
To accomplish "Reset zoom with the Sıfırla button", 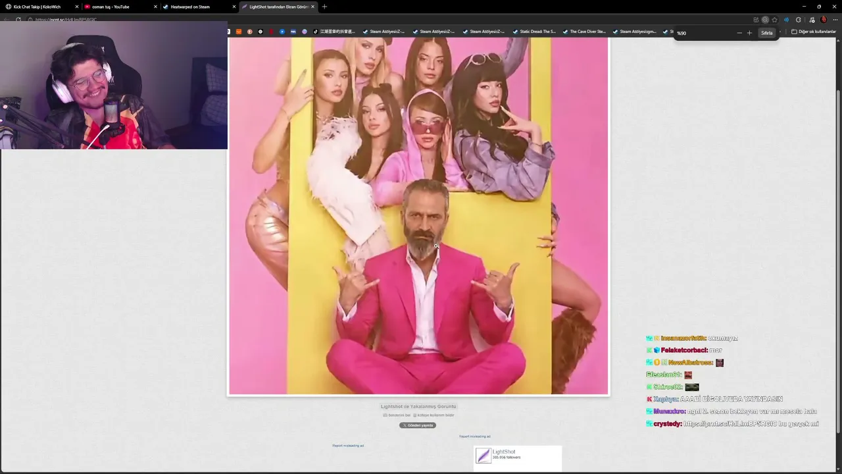I will [x=767, y=33].
